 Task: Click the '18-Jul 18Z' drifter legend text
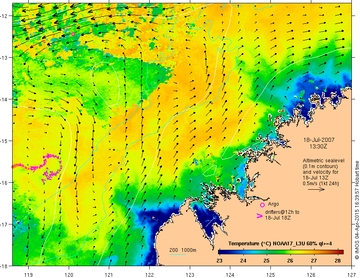click(278, 217)
